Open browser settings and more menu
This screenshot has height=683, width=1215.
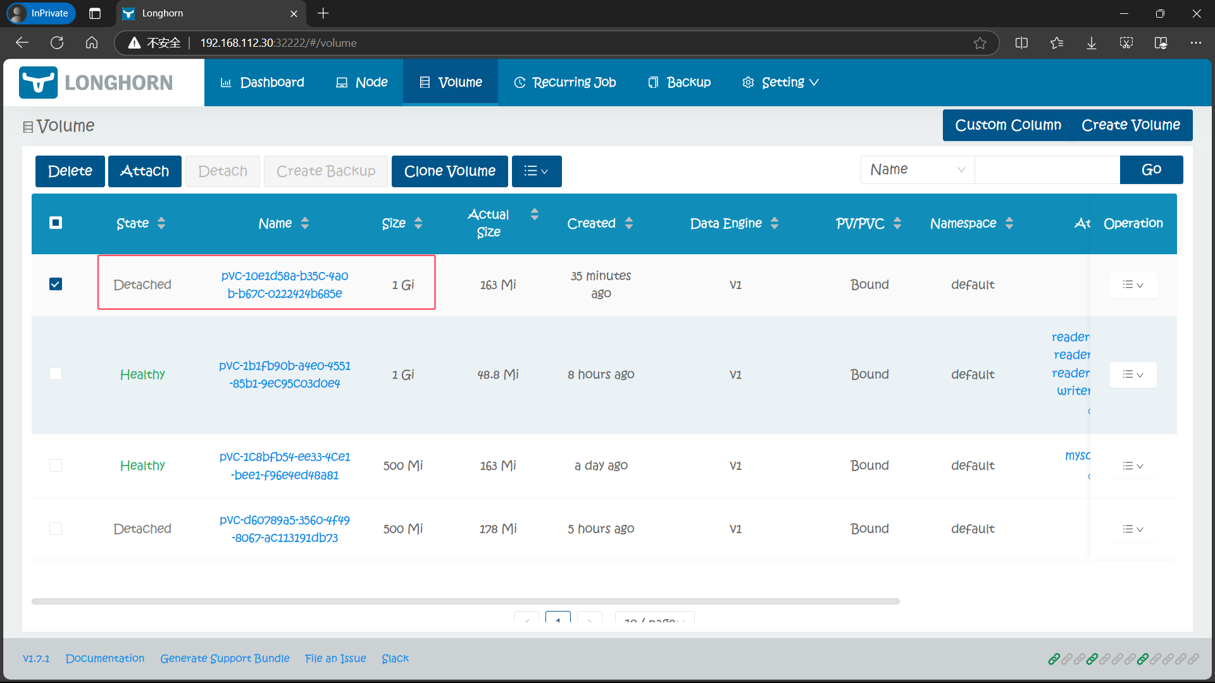1195,43
